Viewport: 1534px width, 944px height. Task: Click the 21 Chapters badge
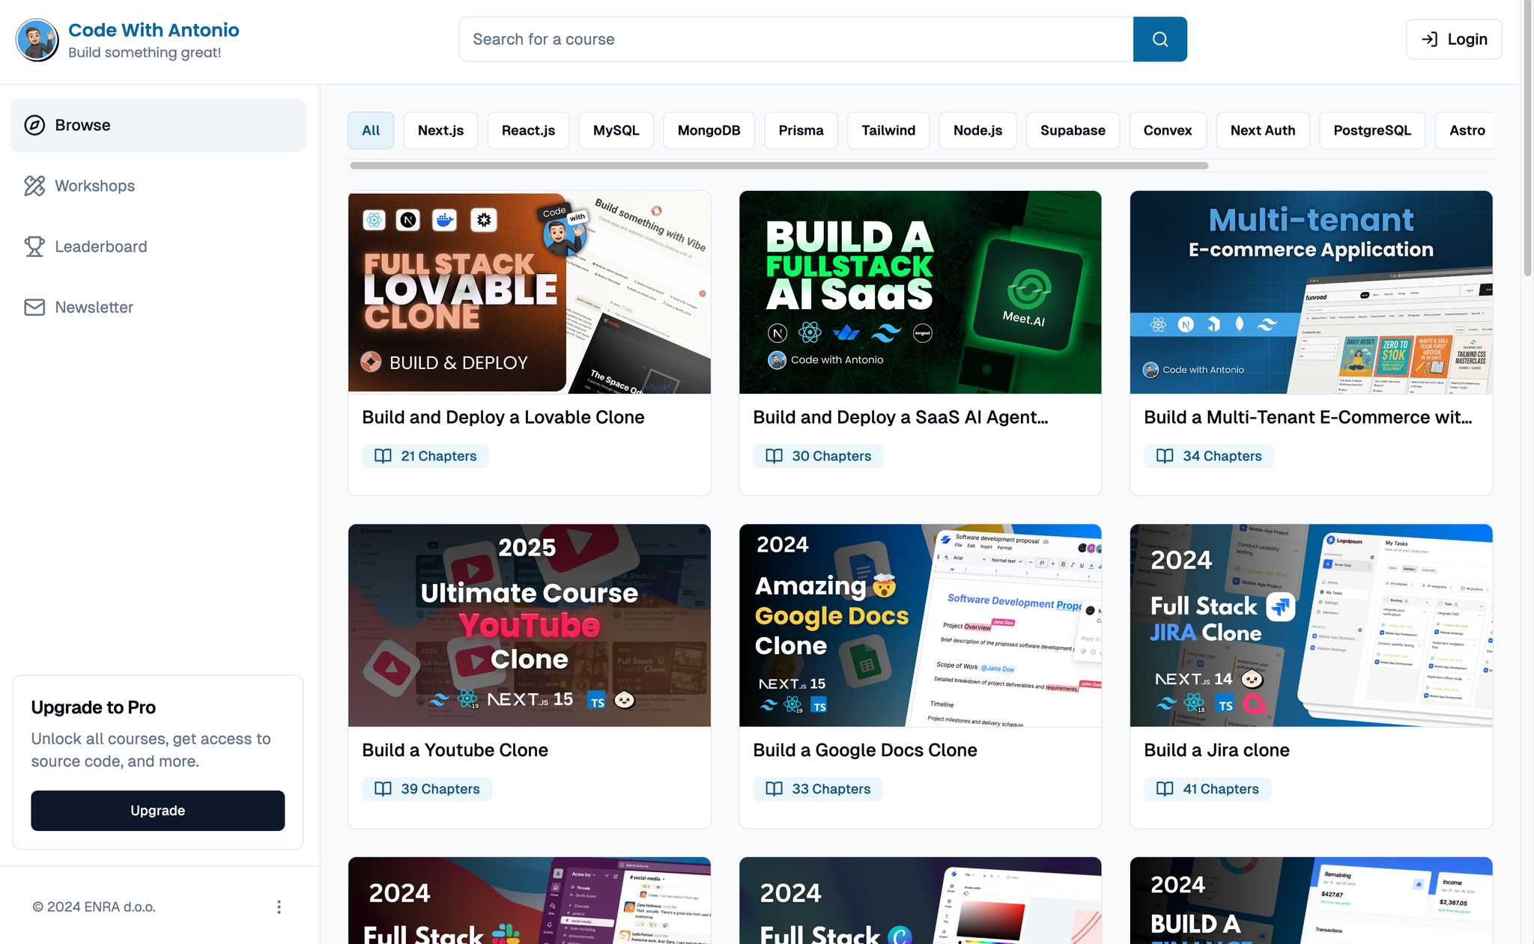click(x=425, y=456)
